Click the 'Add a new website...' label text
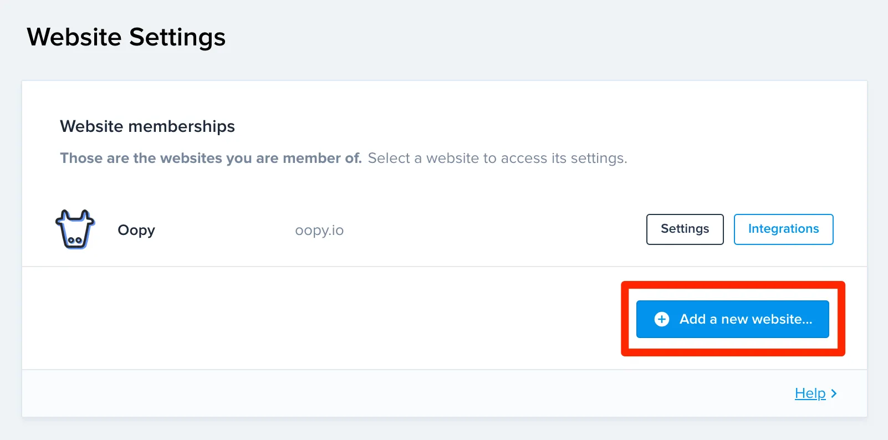 pos(746,319)
